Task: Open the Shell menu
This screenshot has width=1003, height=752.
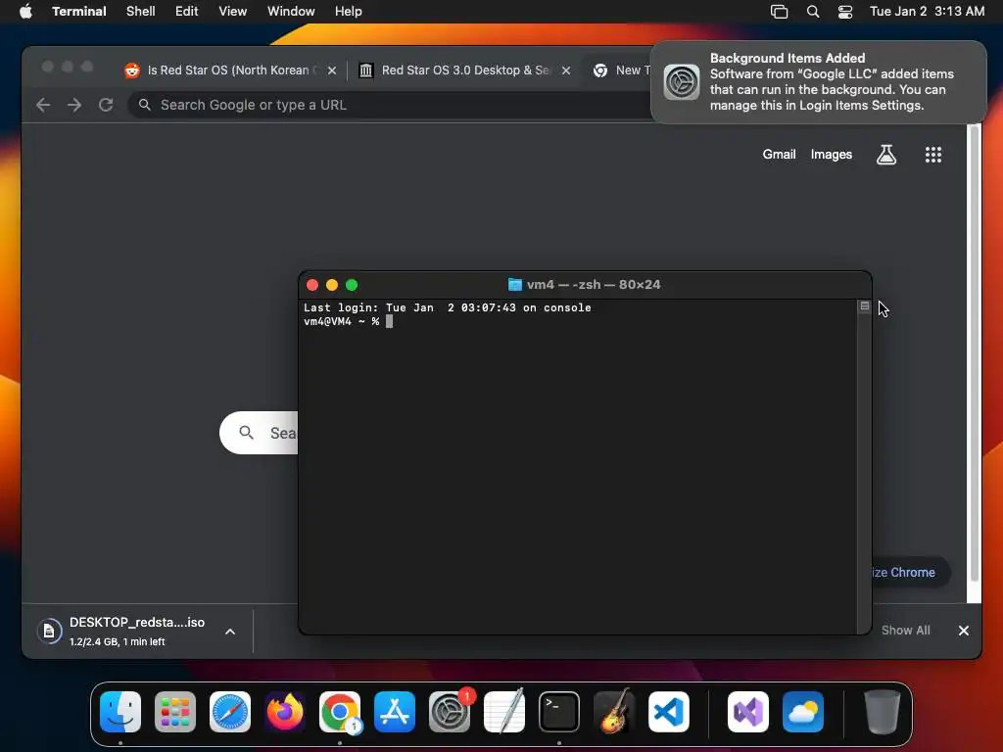Action: click(x=140, y=11)
